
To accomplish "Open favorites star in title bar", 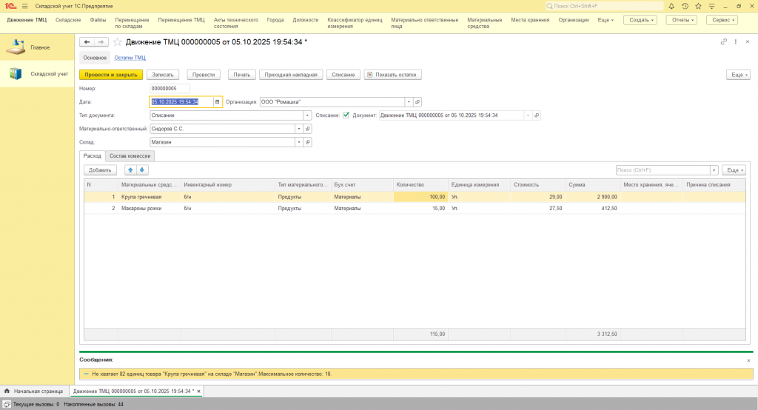I will (x=698, y=6).
